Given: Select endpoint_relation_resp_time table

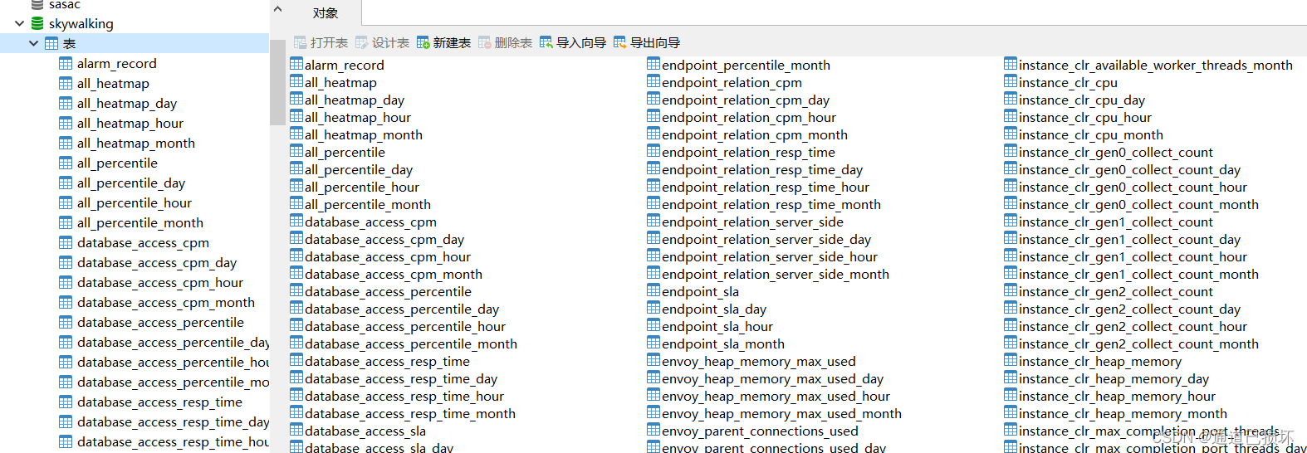Looking at the screenshot, I should [748, 152].
